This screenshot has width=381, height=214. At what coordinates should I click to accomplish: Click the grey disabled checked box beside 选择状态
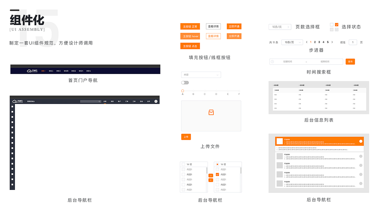[337, 29]
